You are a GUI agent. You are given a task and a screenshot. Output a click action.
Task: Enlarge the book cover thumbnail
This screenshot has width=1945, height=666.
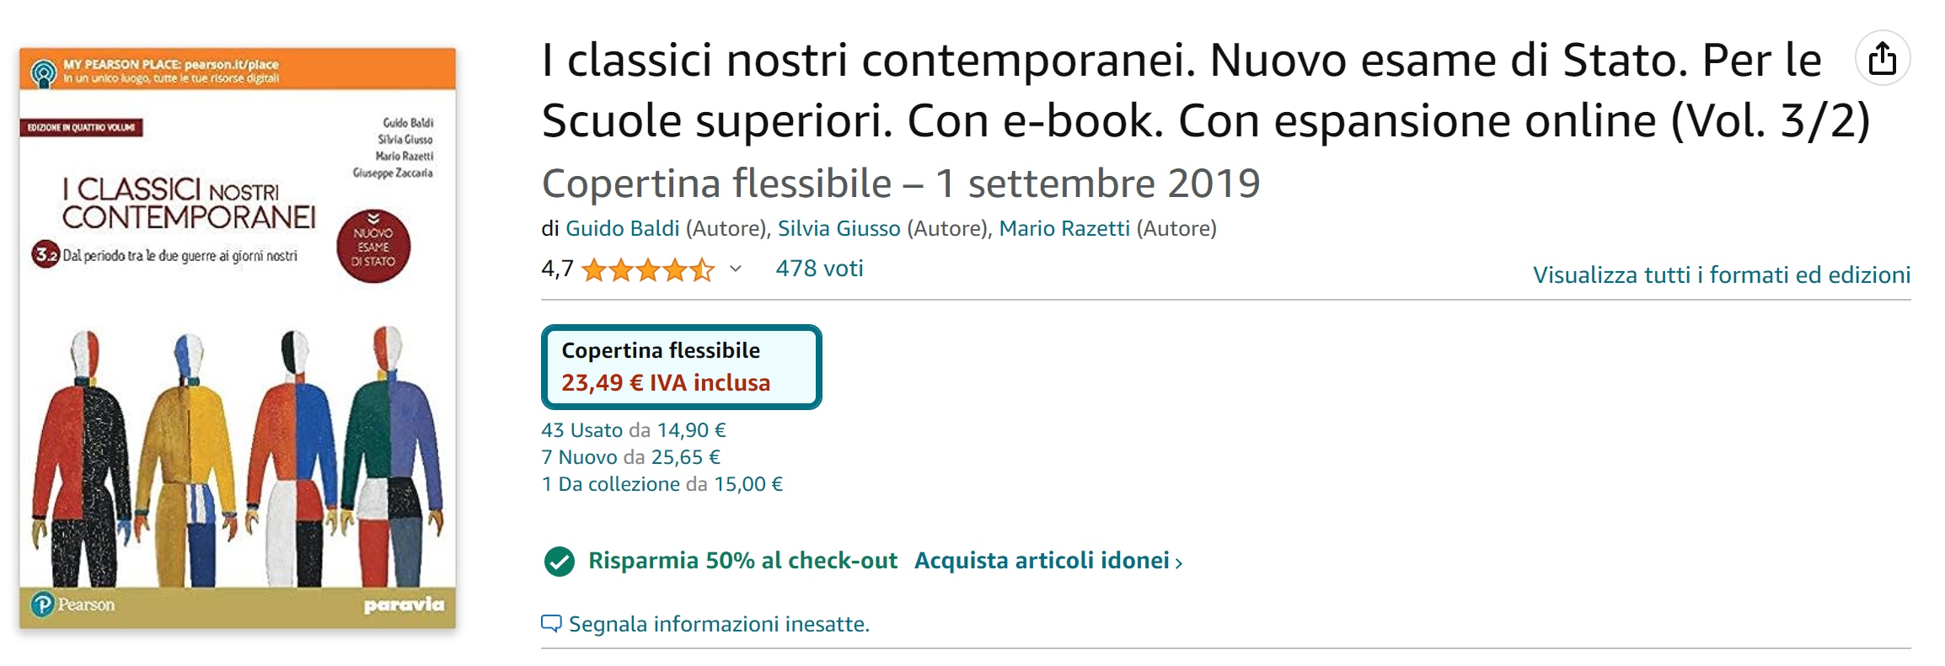click(238, 338)
